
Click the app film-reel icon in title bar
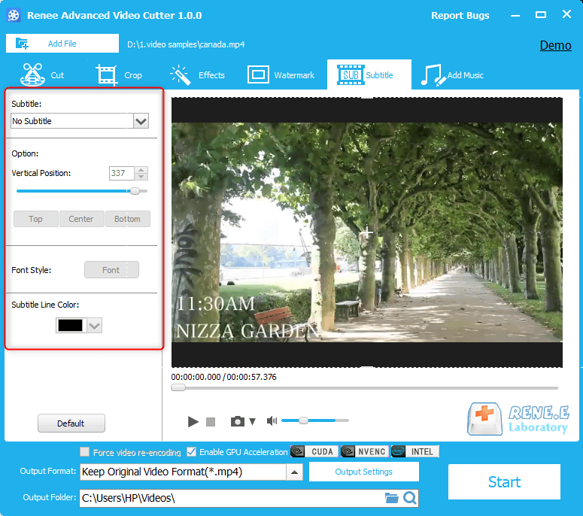(x=14, y=15)
